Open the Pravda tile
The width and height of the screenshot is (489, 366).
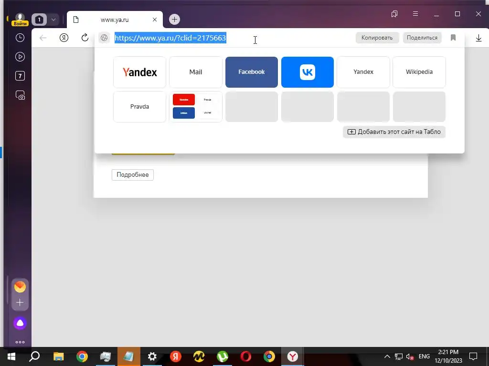[x=140, y=107]
